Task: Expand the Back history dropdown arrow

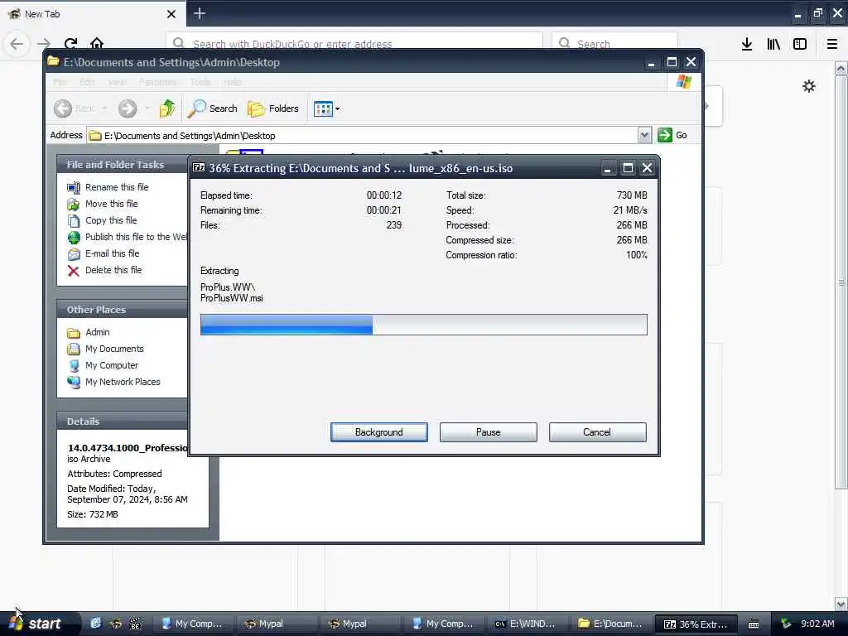Action: 104,108
